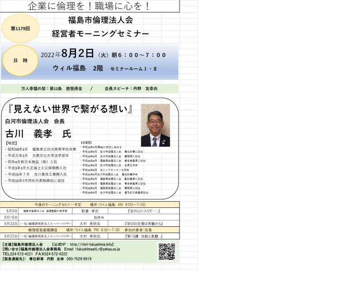The image size is (360, 283).
Task: Click the speaker name 古川 義孝 氏
Action: [x=38, y=134]
